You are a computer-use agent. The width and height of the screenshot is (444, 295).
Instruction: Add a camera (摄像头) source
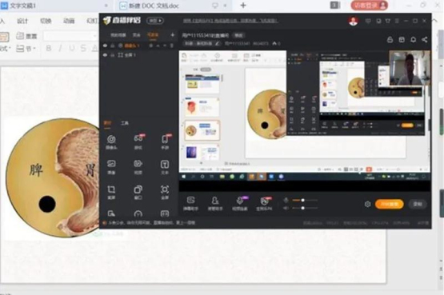click(111, 142)
